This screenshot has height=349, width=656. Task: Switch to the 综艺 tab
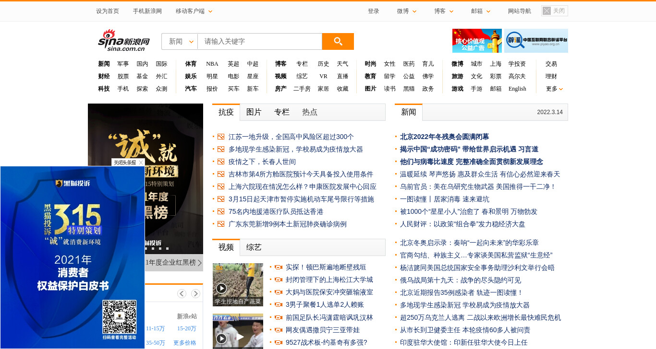(254, 247)
